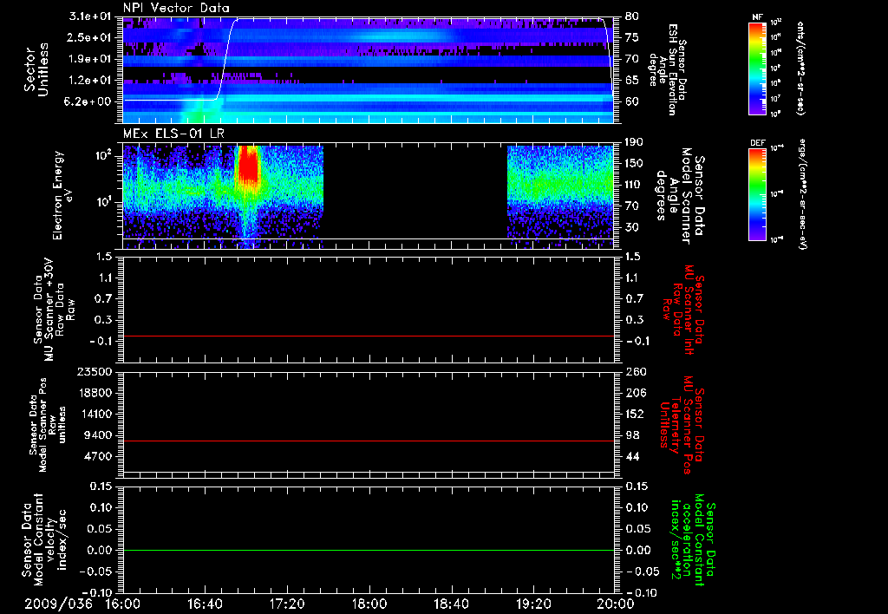Click the '98' telemetry tick value
The width and height of the screenshot is (888, 614).
point(632,435)
